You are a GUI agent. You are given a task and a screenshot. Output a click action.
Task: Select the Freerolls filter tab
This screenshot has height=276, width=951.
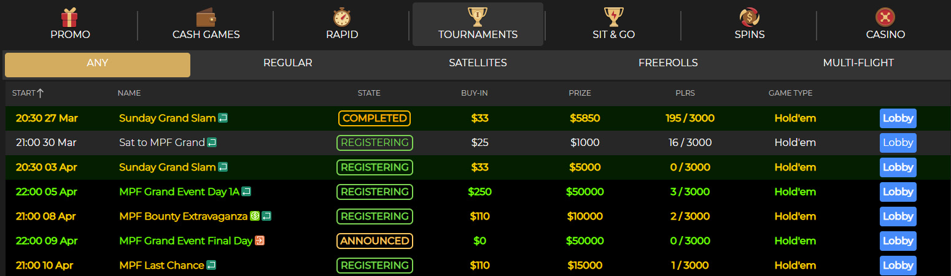[668, 63]
